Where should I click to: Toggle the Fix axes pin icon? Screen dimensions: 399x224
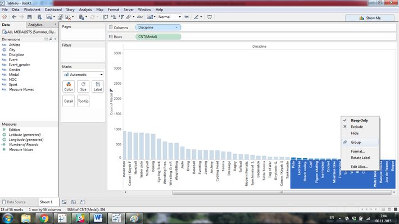pyautogui.click(x=187, y=17)
